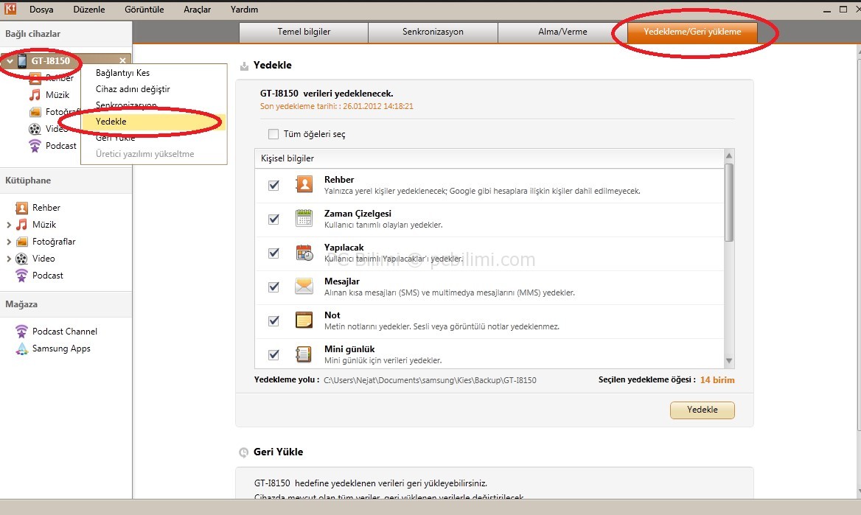This screenshot has width=861, height=515.
Task: Click the Podcast Channel store icon
Action: point(21,332)
